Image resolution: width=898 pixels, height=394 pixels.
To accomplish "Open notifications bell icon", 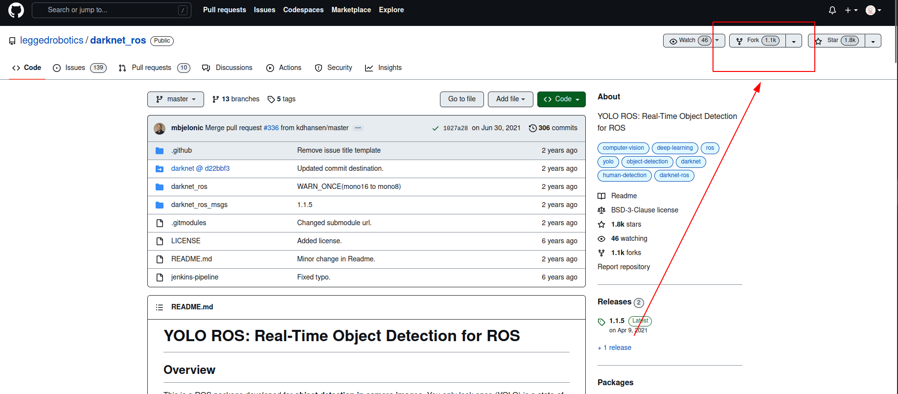I will tap(832, 10).
